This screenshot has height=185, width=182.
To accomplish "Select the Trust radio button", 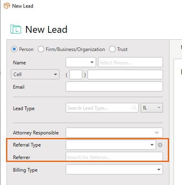I will (112, 49).
